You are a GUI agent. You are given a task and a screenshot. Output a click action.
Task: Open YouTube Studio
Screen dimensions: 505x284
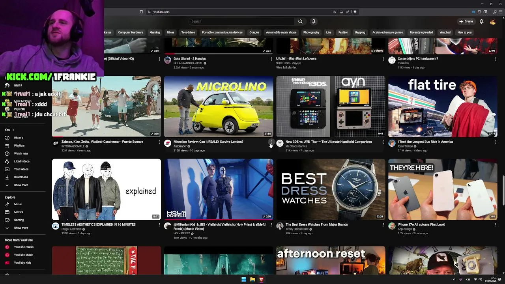point(24,247)
